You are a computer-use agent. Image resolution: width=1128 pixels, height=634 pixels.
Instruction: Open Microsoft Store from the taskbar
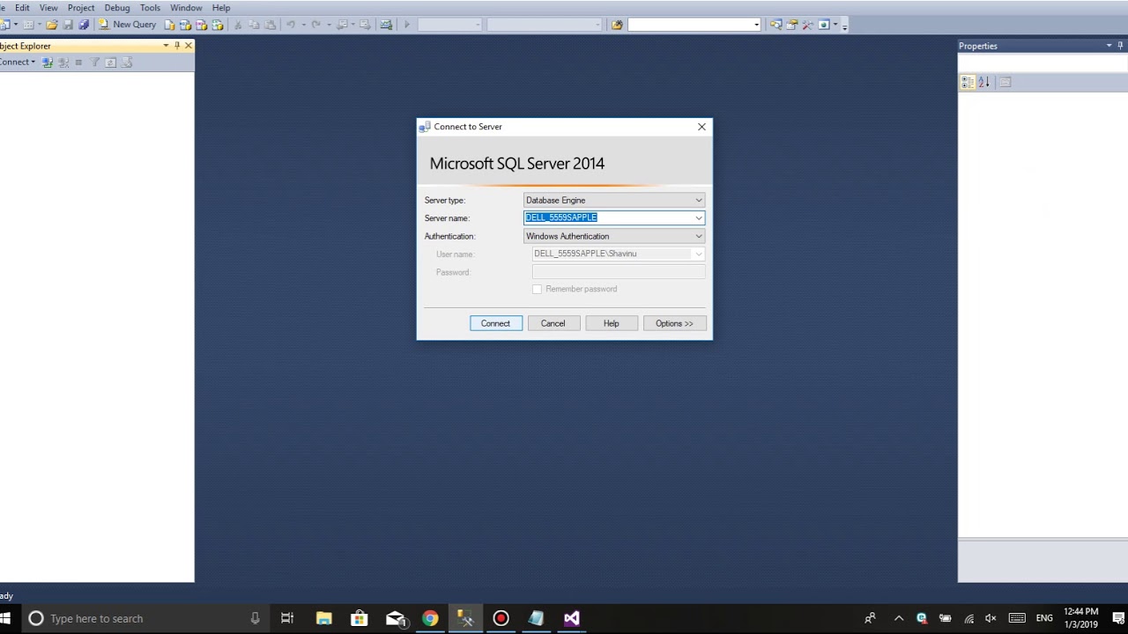click(359, 618)
